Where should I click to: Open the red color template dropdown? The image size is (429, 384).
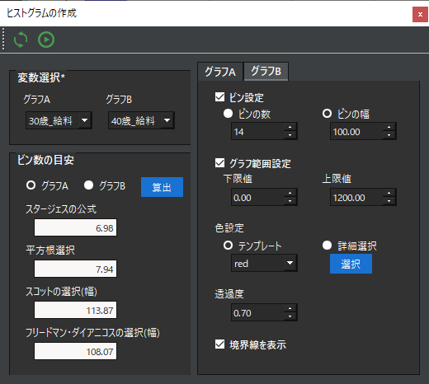264,263
